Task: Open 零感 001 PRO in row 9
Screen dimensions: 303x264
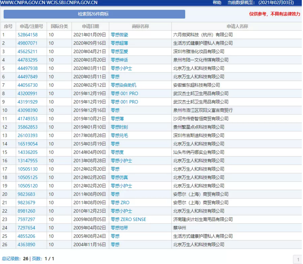Action: (124, 102)
